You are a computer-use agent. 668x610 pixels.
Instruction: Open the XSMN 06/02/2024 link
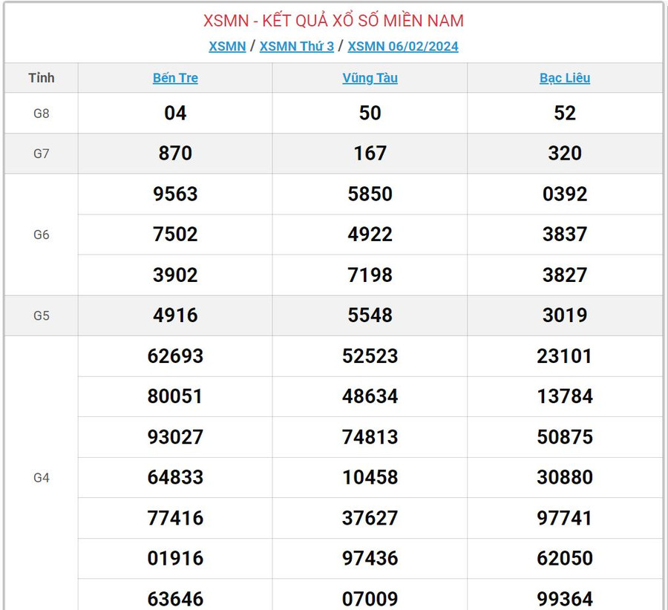point(403,46)
